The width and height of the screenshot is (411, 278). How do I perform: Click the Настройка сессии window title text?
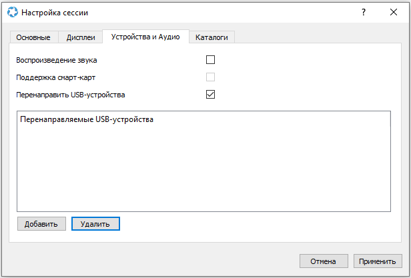[55, 12]
